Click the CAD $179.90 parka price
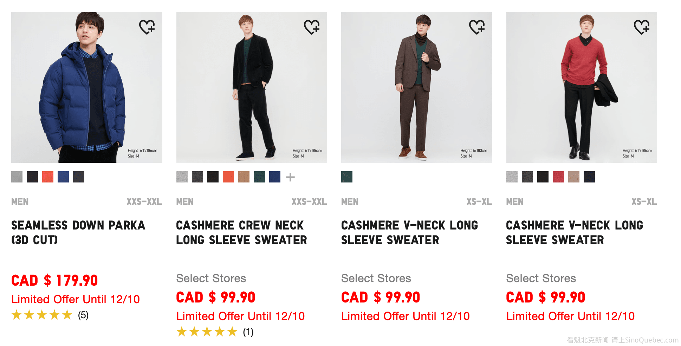This screenshot has height=346, width=681. point(54,280)
